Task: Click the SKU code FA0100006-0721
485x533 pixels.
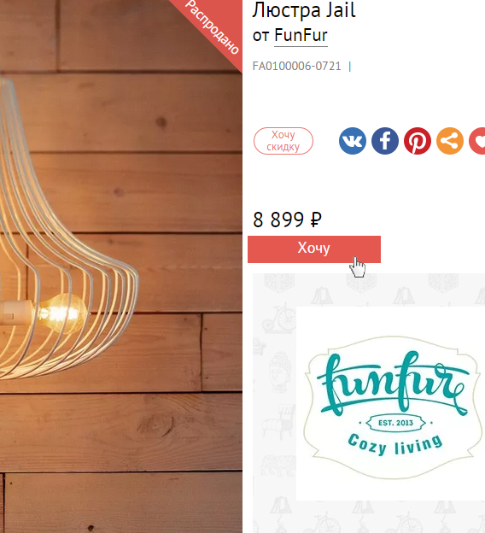Action: tap(296, 66)
